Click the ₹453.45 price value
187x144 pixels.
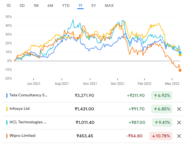(x=85, y=136)
